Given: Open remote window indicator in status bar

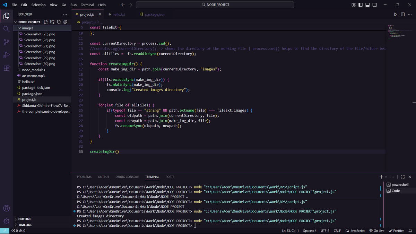Looking at the screenshot, I should tap(5, 231).
